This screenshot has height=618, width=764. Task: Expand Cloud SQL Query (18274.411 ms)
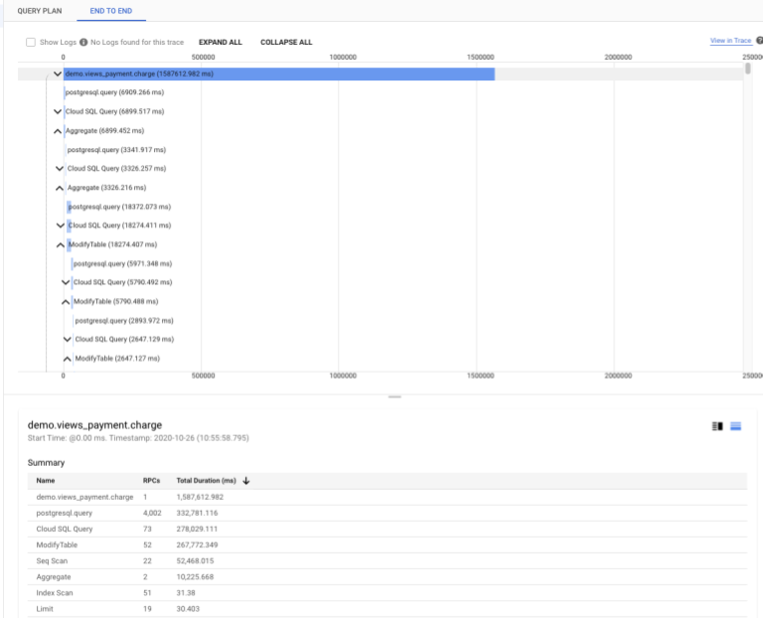point(61,226)
